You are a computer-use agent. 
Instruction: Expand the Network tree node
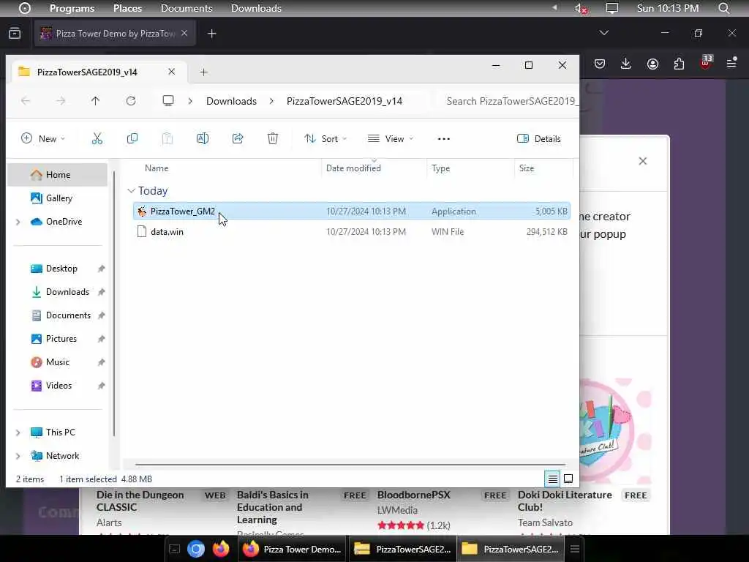[18, 456]
